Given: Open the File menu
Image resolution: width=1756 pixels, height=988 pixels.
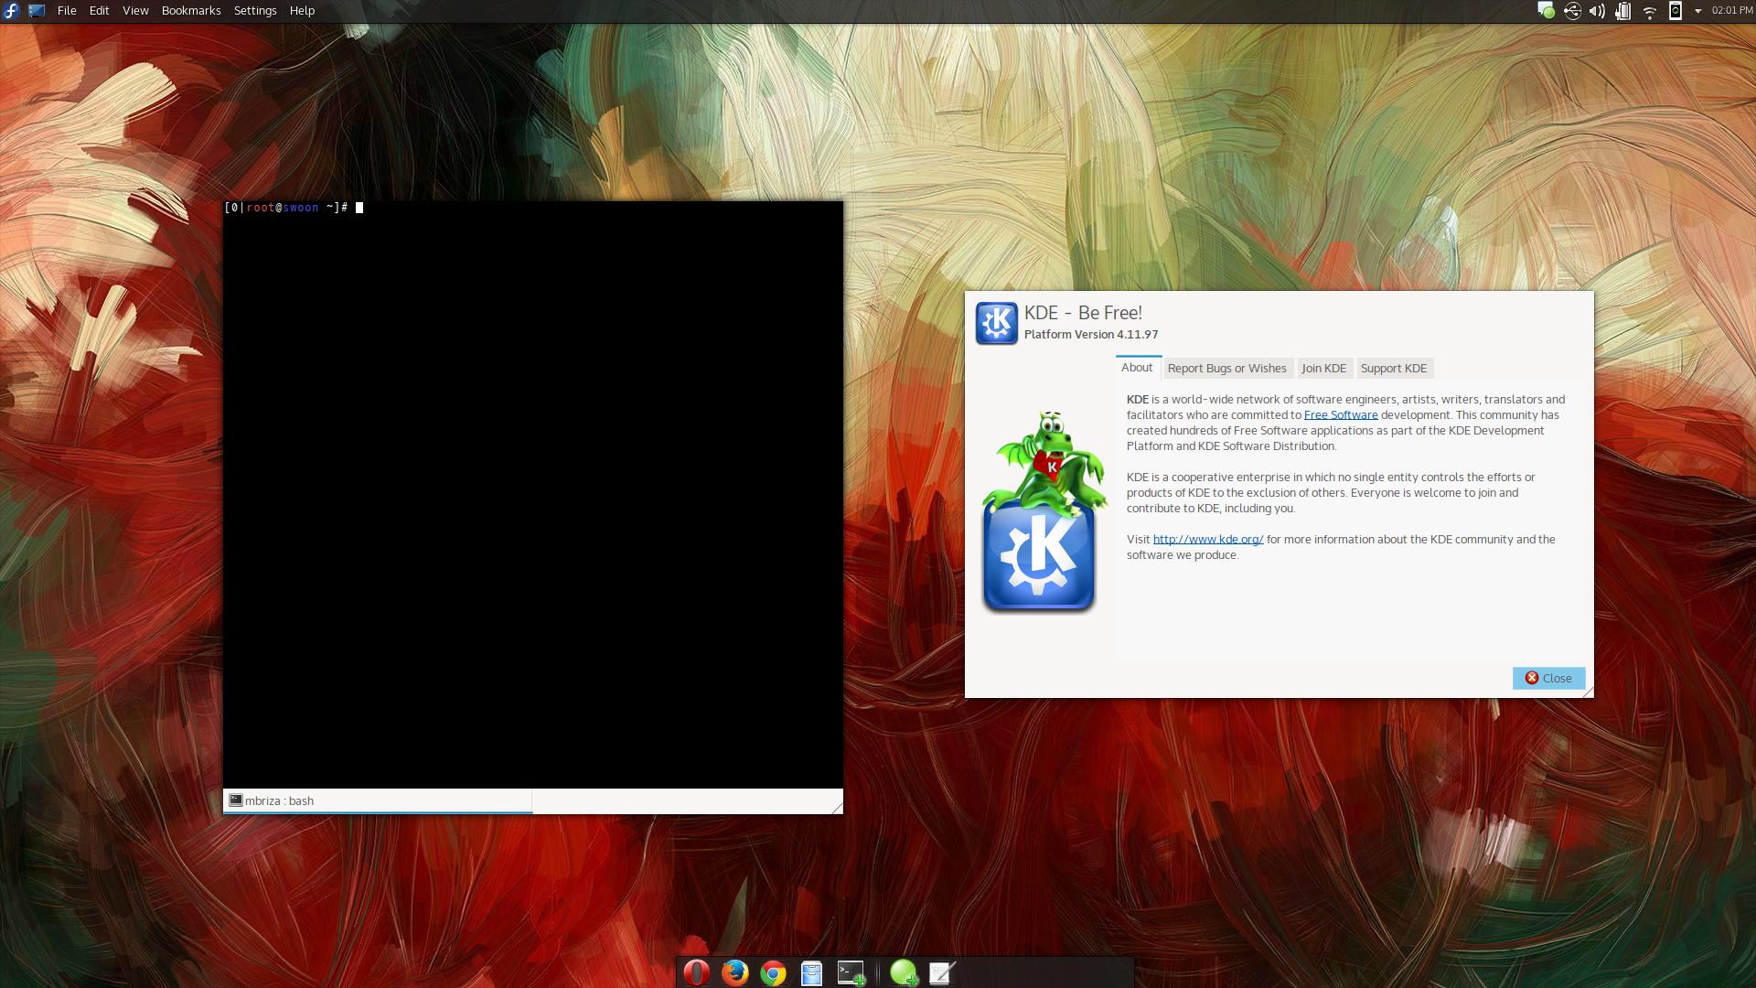Looking at the screenshot, I should (x=67, y=11).
